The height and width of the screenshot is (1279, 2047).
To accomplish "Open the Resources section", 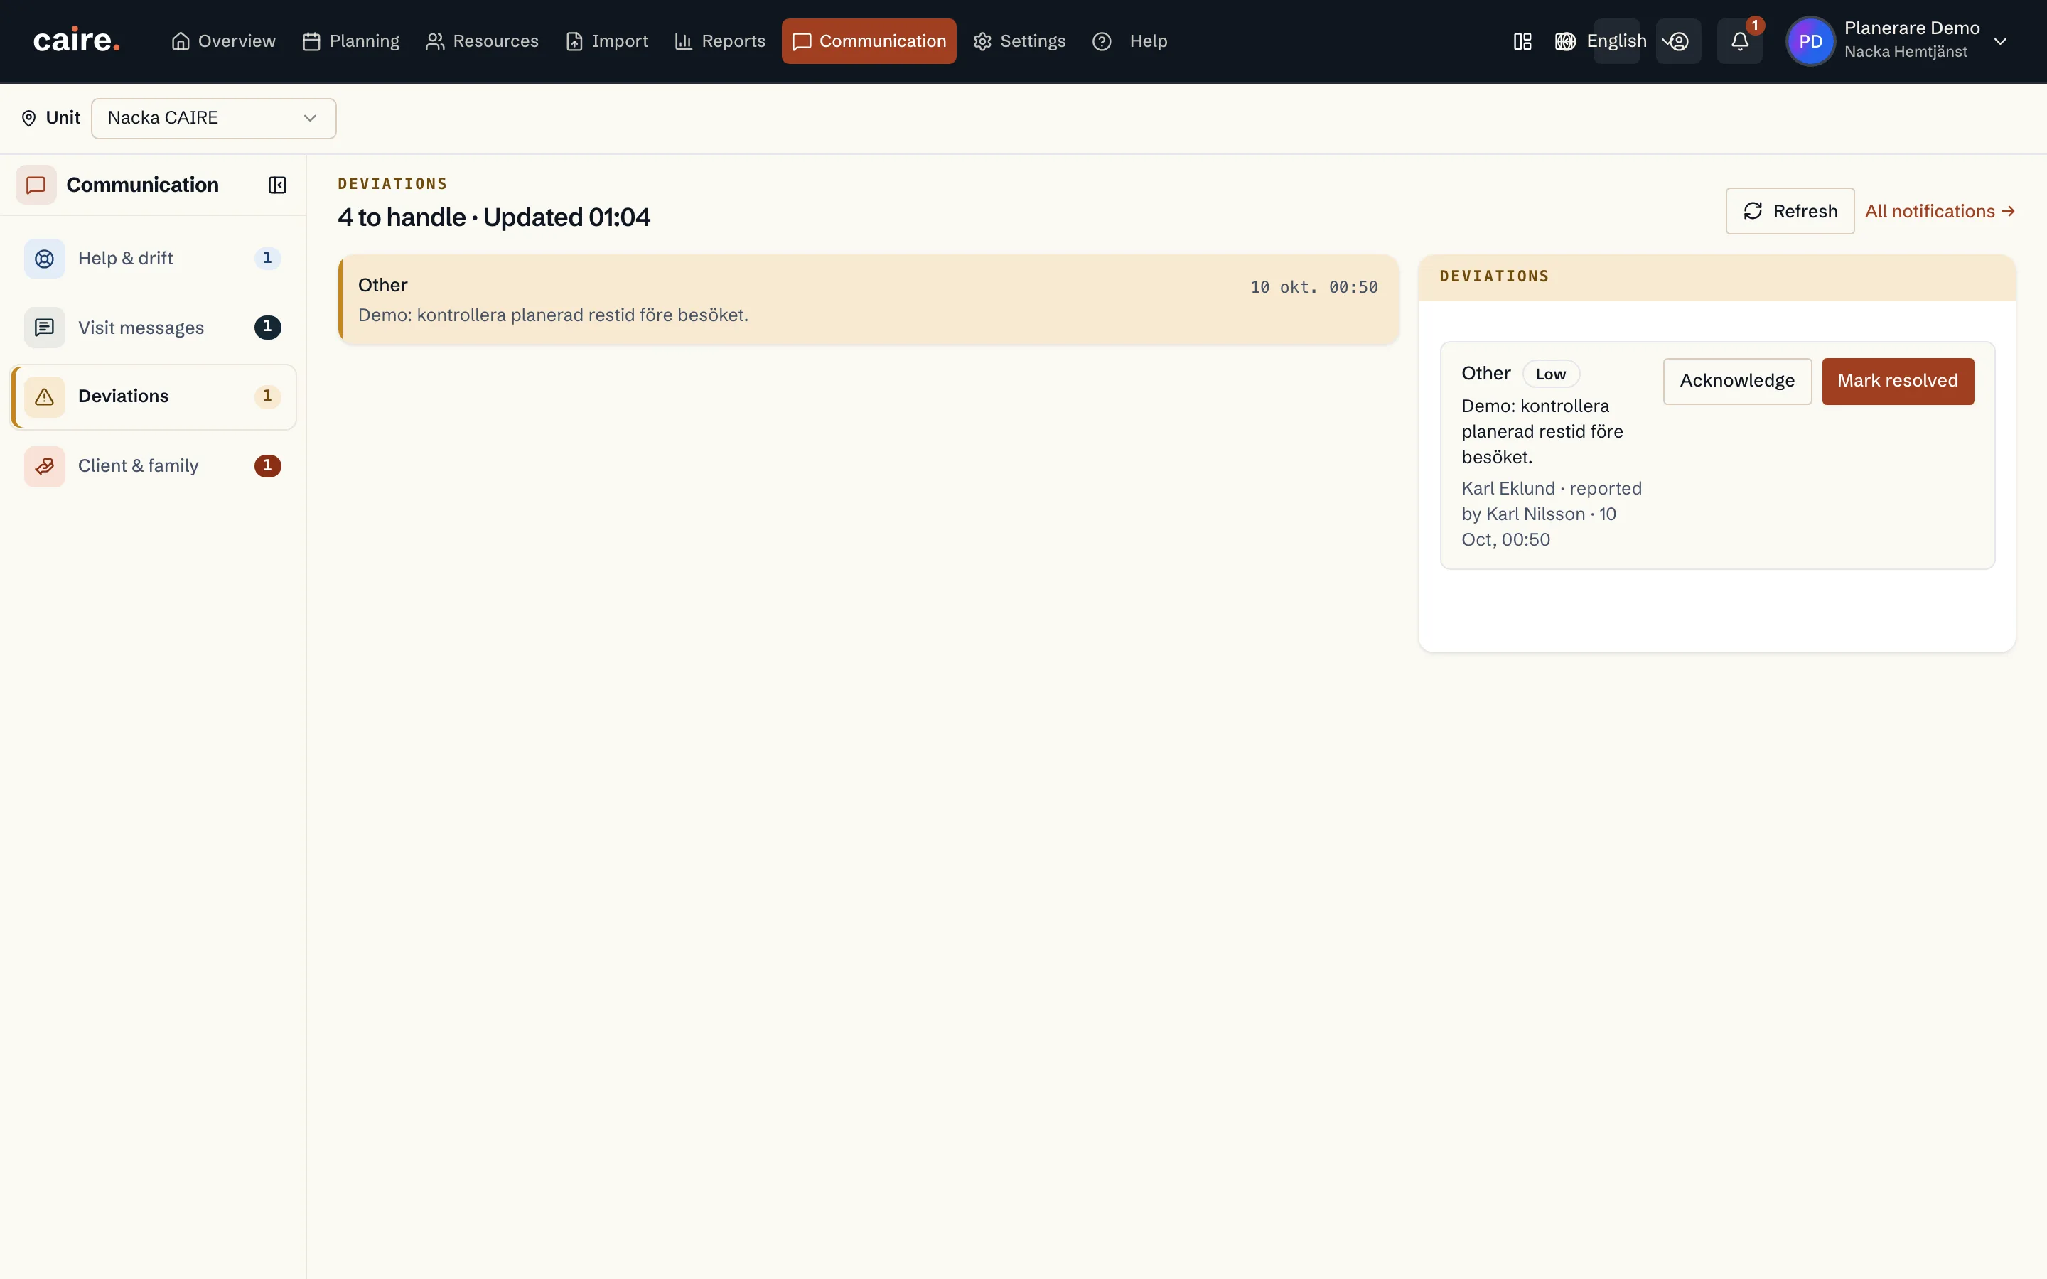I will 482,41.
